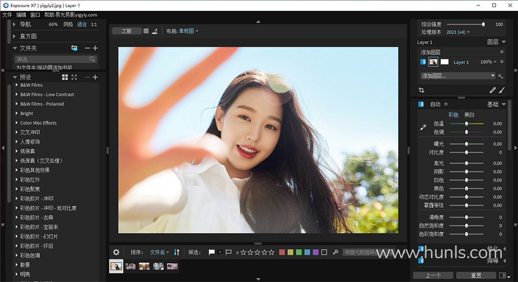
Task: Open Layer 1 opacity 100% dropdown
Action: (488, 62)
